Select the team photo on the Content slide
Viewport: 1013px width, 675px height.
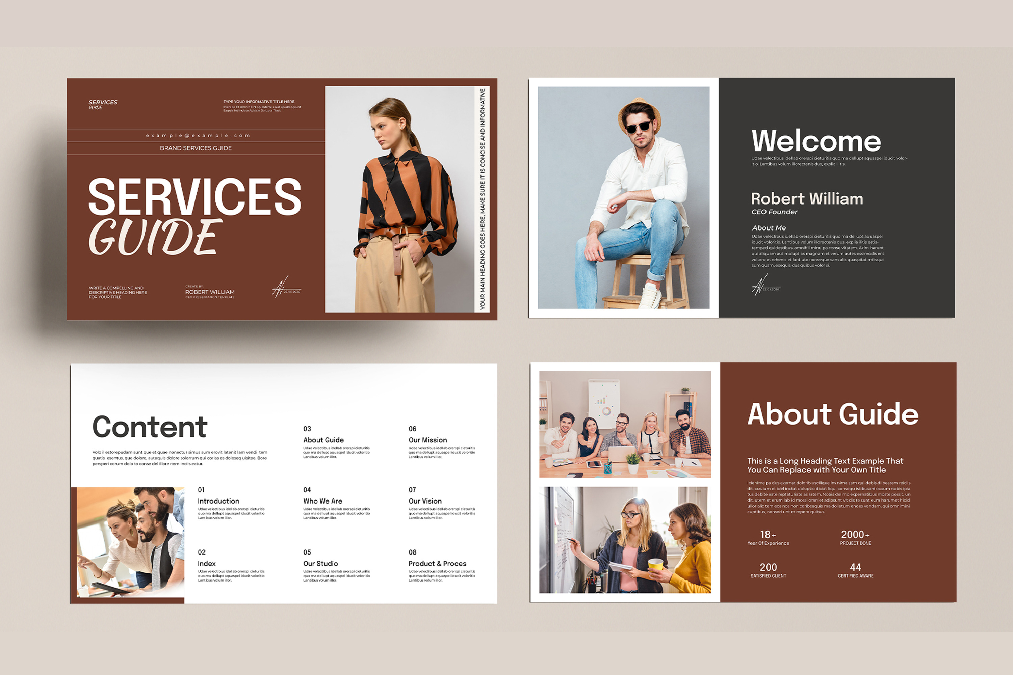coord(130,542)
